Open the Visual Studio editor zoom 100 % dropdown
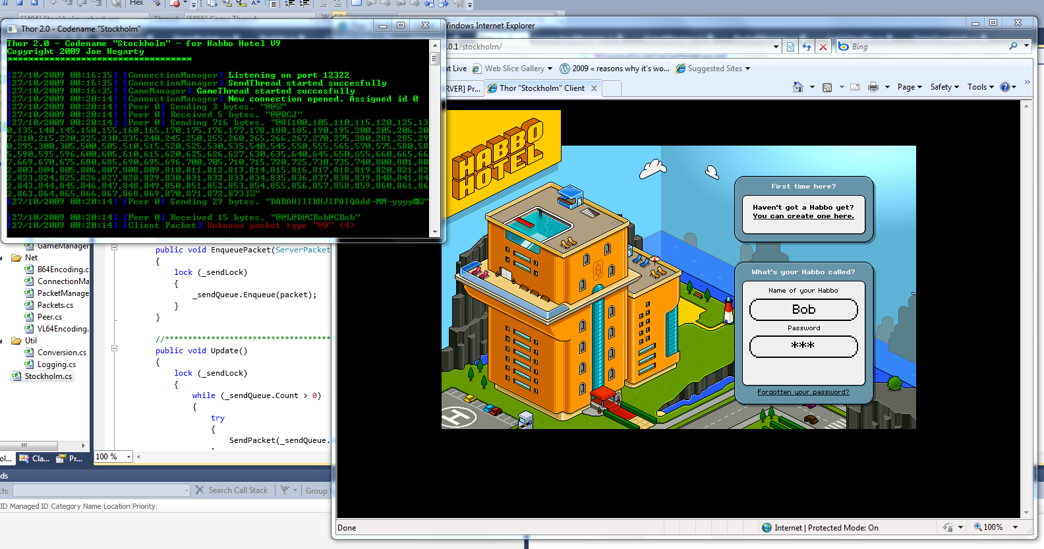The image size is (1044, 549). click(x=129, y=457)
